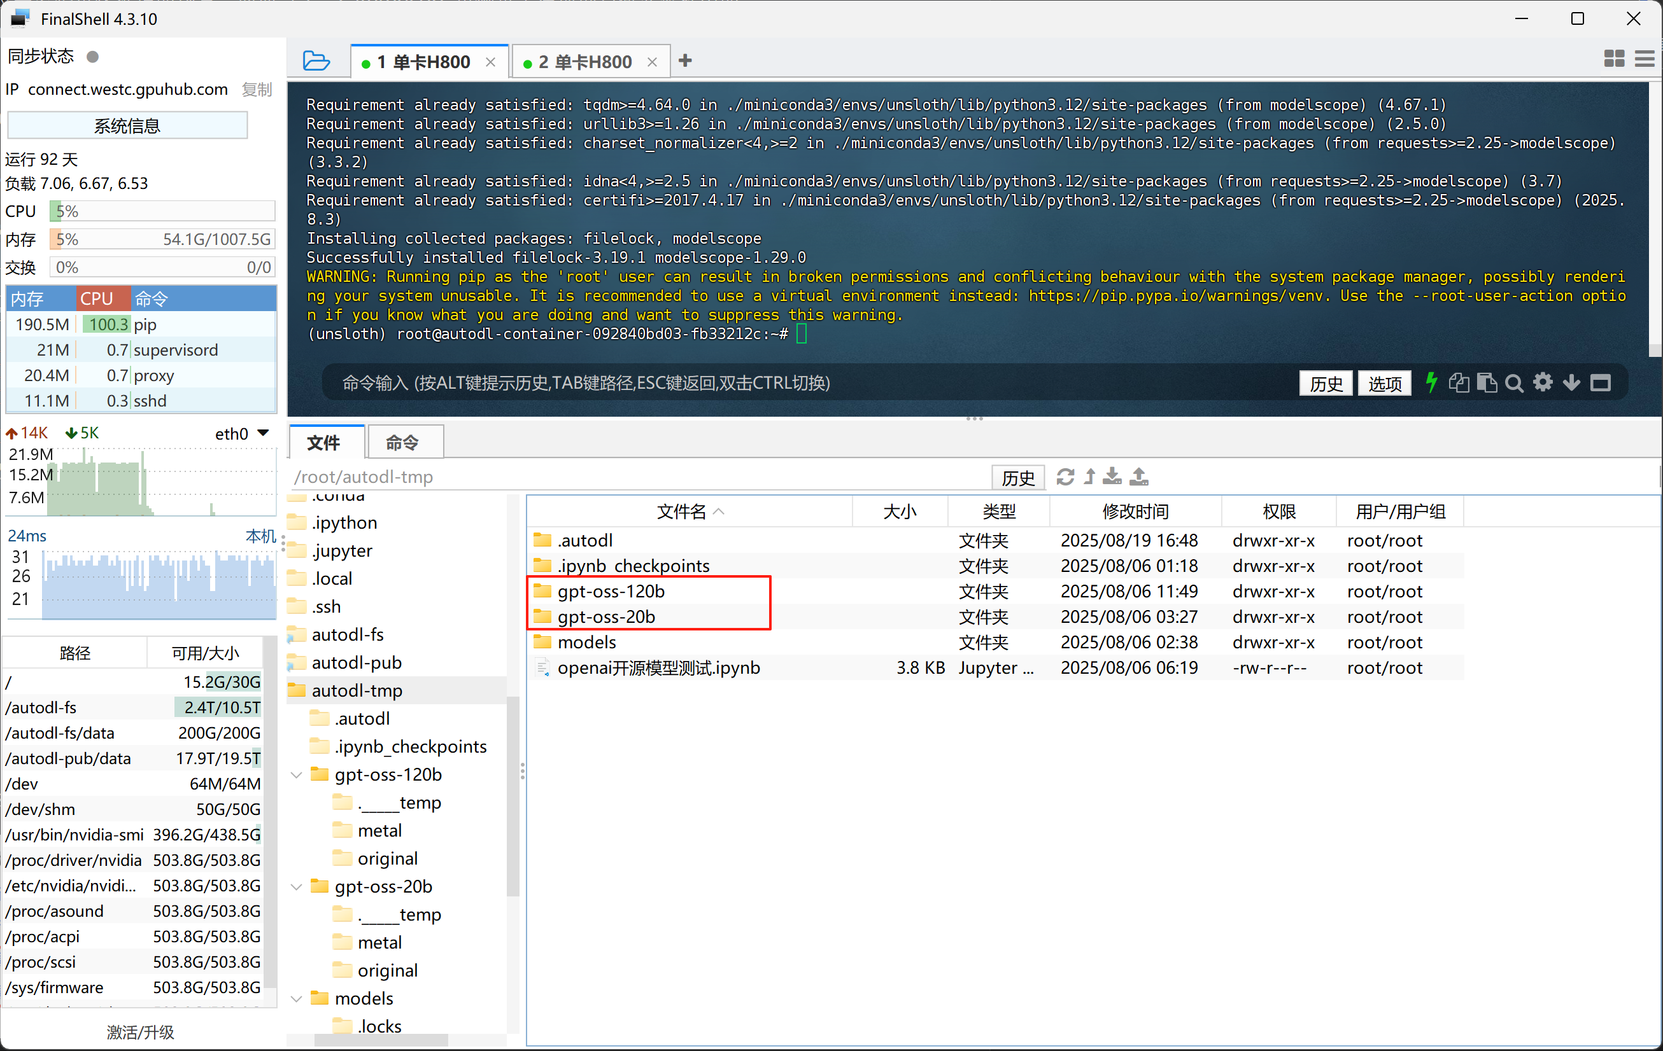
Task: Click the 选项 button
Action: click(1385, 383)
